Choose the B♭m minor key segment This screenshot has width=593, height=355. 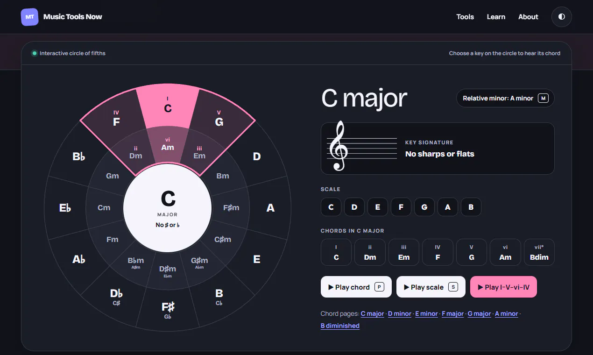pos(136,263)
